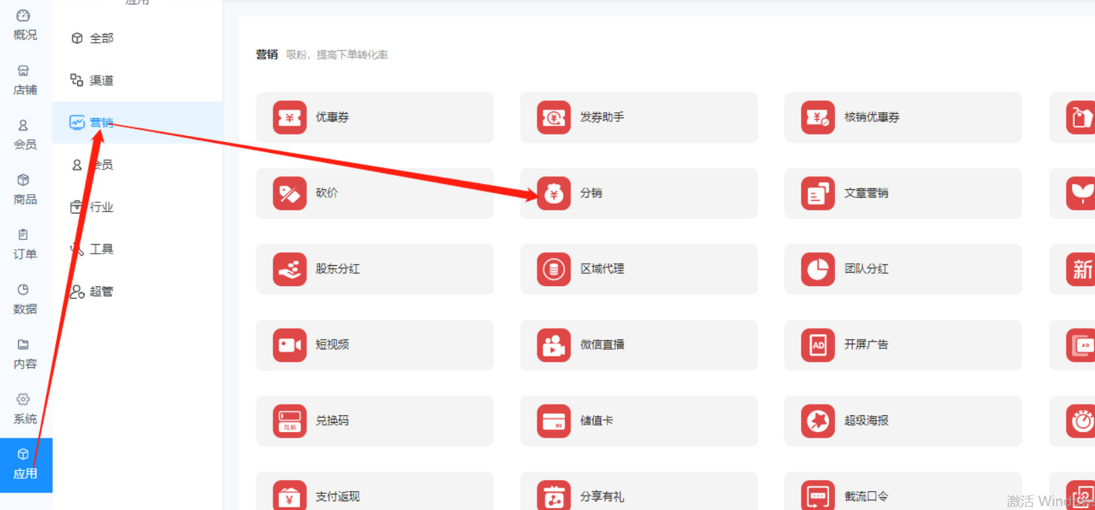The height and width of the screenshot is (510, 1095).
Task: Open 会员 in the far-left sidebar
Action: [25, 135]
